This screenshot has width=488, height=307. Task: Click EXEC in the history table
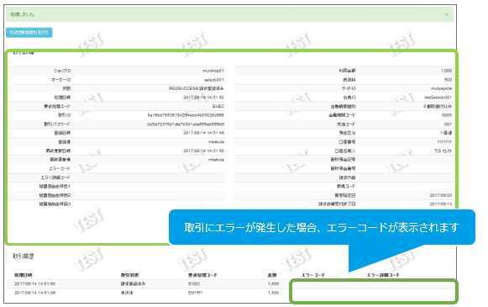coord(194,284)
